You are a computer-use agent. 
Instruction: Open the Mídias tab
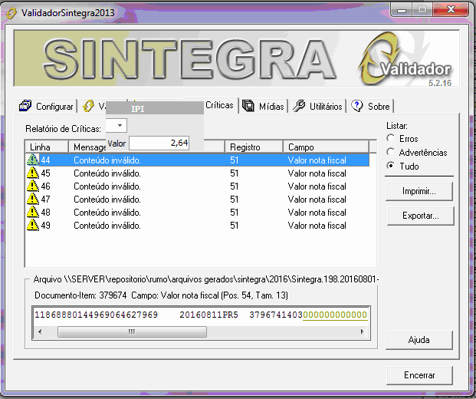[263, 107]
